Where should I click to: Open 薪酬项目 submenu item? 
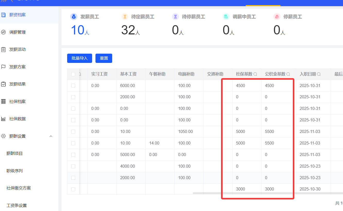[x=15, y=154]
